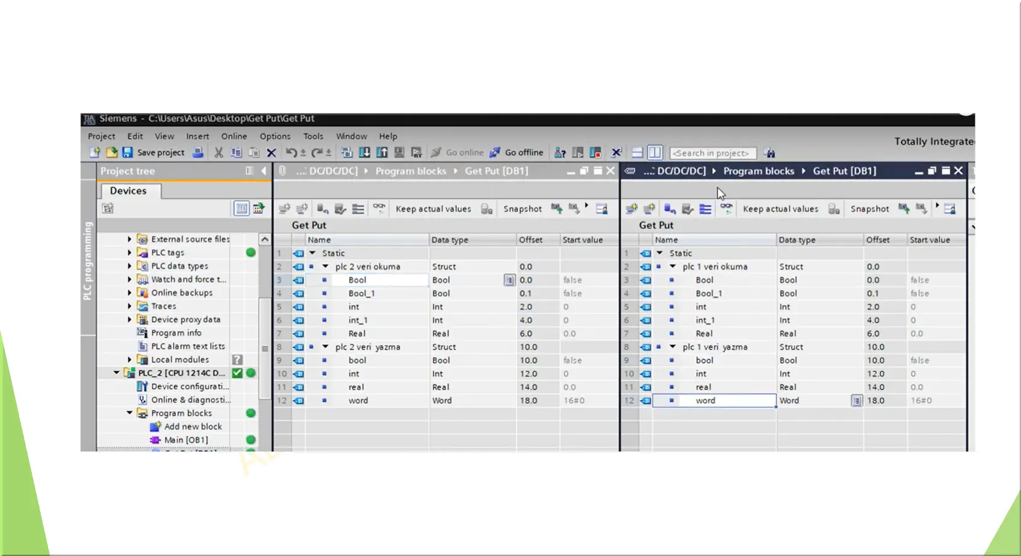The image size is (1021, 556).
Task: Redo the last action
Action: pyautogui.click(x=317, y=153)
